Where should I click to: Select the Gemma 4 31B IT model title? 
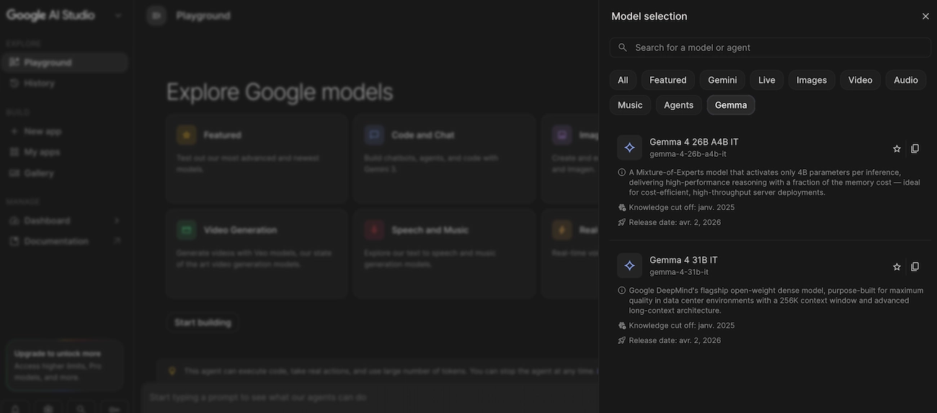[x=683, y=260]
